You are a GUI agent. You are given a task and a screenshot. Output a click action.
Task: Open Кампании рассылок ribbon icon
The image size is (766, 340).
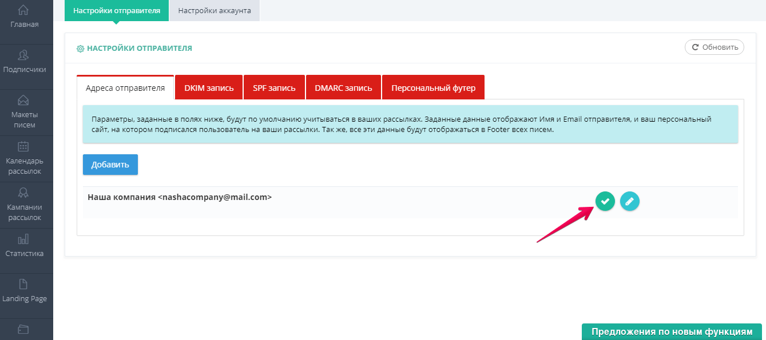coord(23,193)
